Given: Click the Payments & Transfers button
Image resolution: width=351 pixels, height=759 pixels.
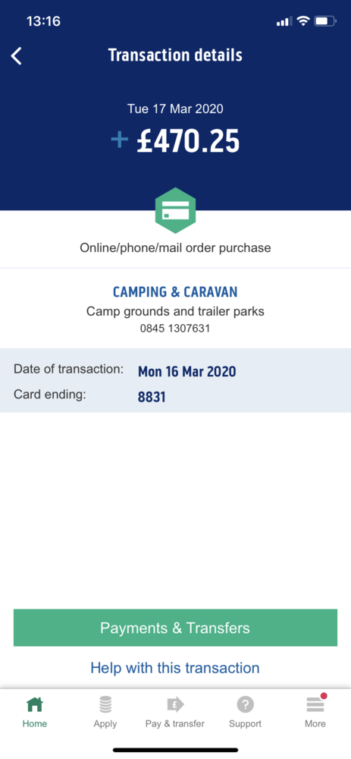Looking at the screenshot, I should click(175, 628).
